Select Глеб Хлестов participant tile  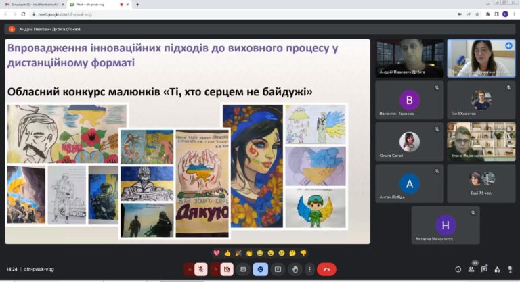click(x=481, y=100)
